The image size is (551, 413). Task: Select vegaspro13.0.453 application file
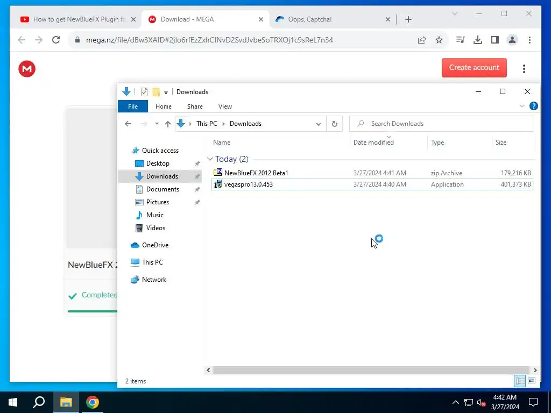372,184
